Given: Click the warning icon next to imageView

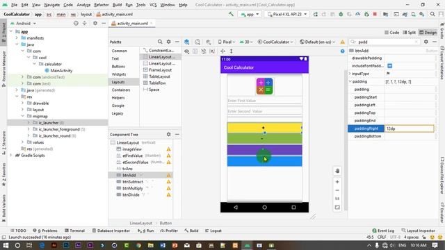Looking at the screenshot, I should (x=168, y=149).
